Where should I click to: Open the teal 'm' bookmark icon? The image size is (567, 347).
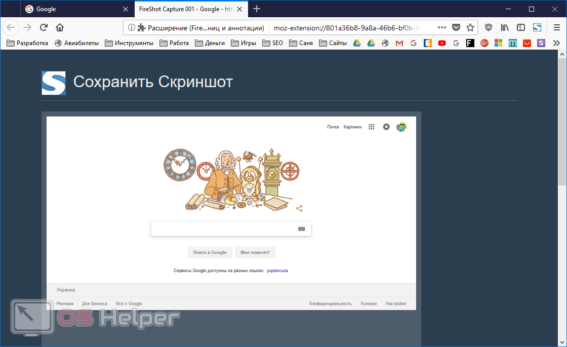[512, 43]
